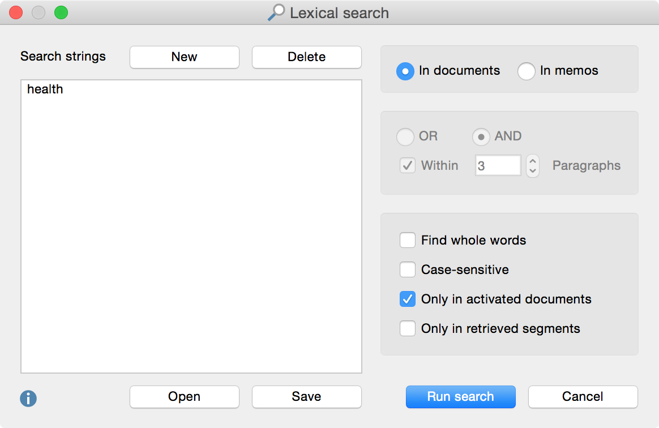Select the 'health' search string
Image resolution: width=659 pixels, height=428 pixels.
click(x=45, y=89)
